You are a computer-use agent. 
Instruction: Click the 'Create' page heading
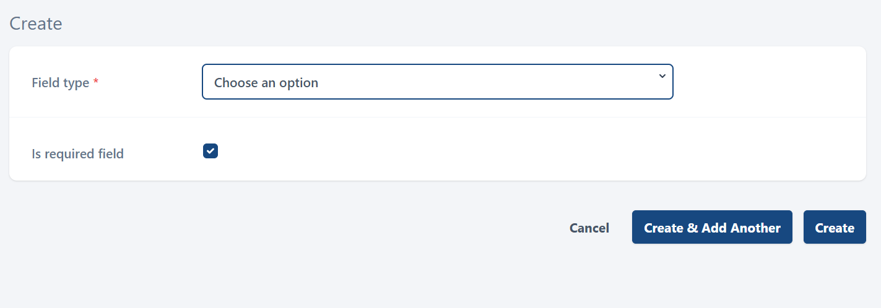click(x=36, y=24)
